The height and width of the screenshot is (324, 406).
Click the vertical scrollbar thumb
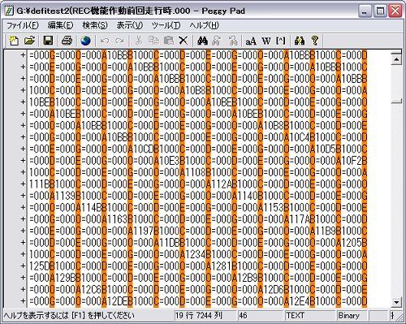[x=396, y=101]
